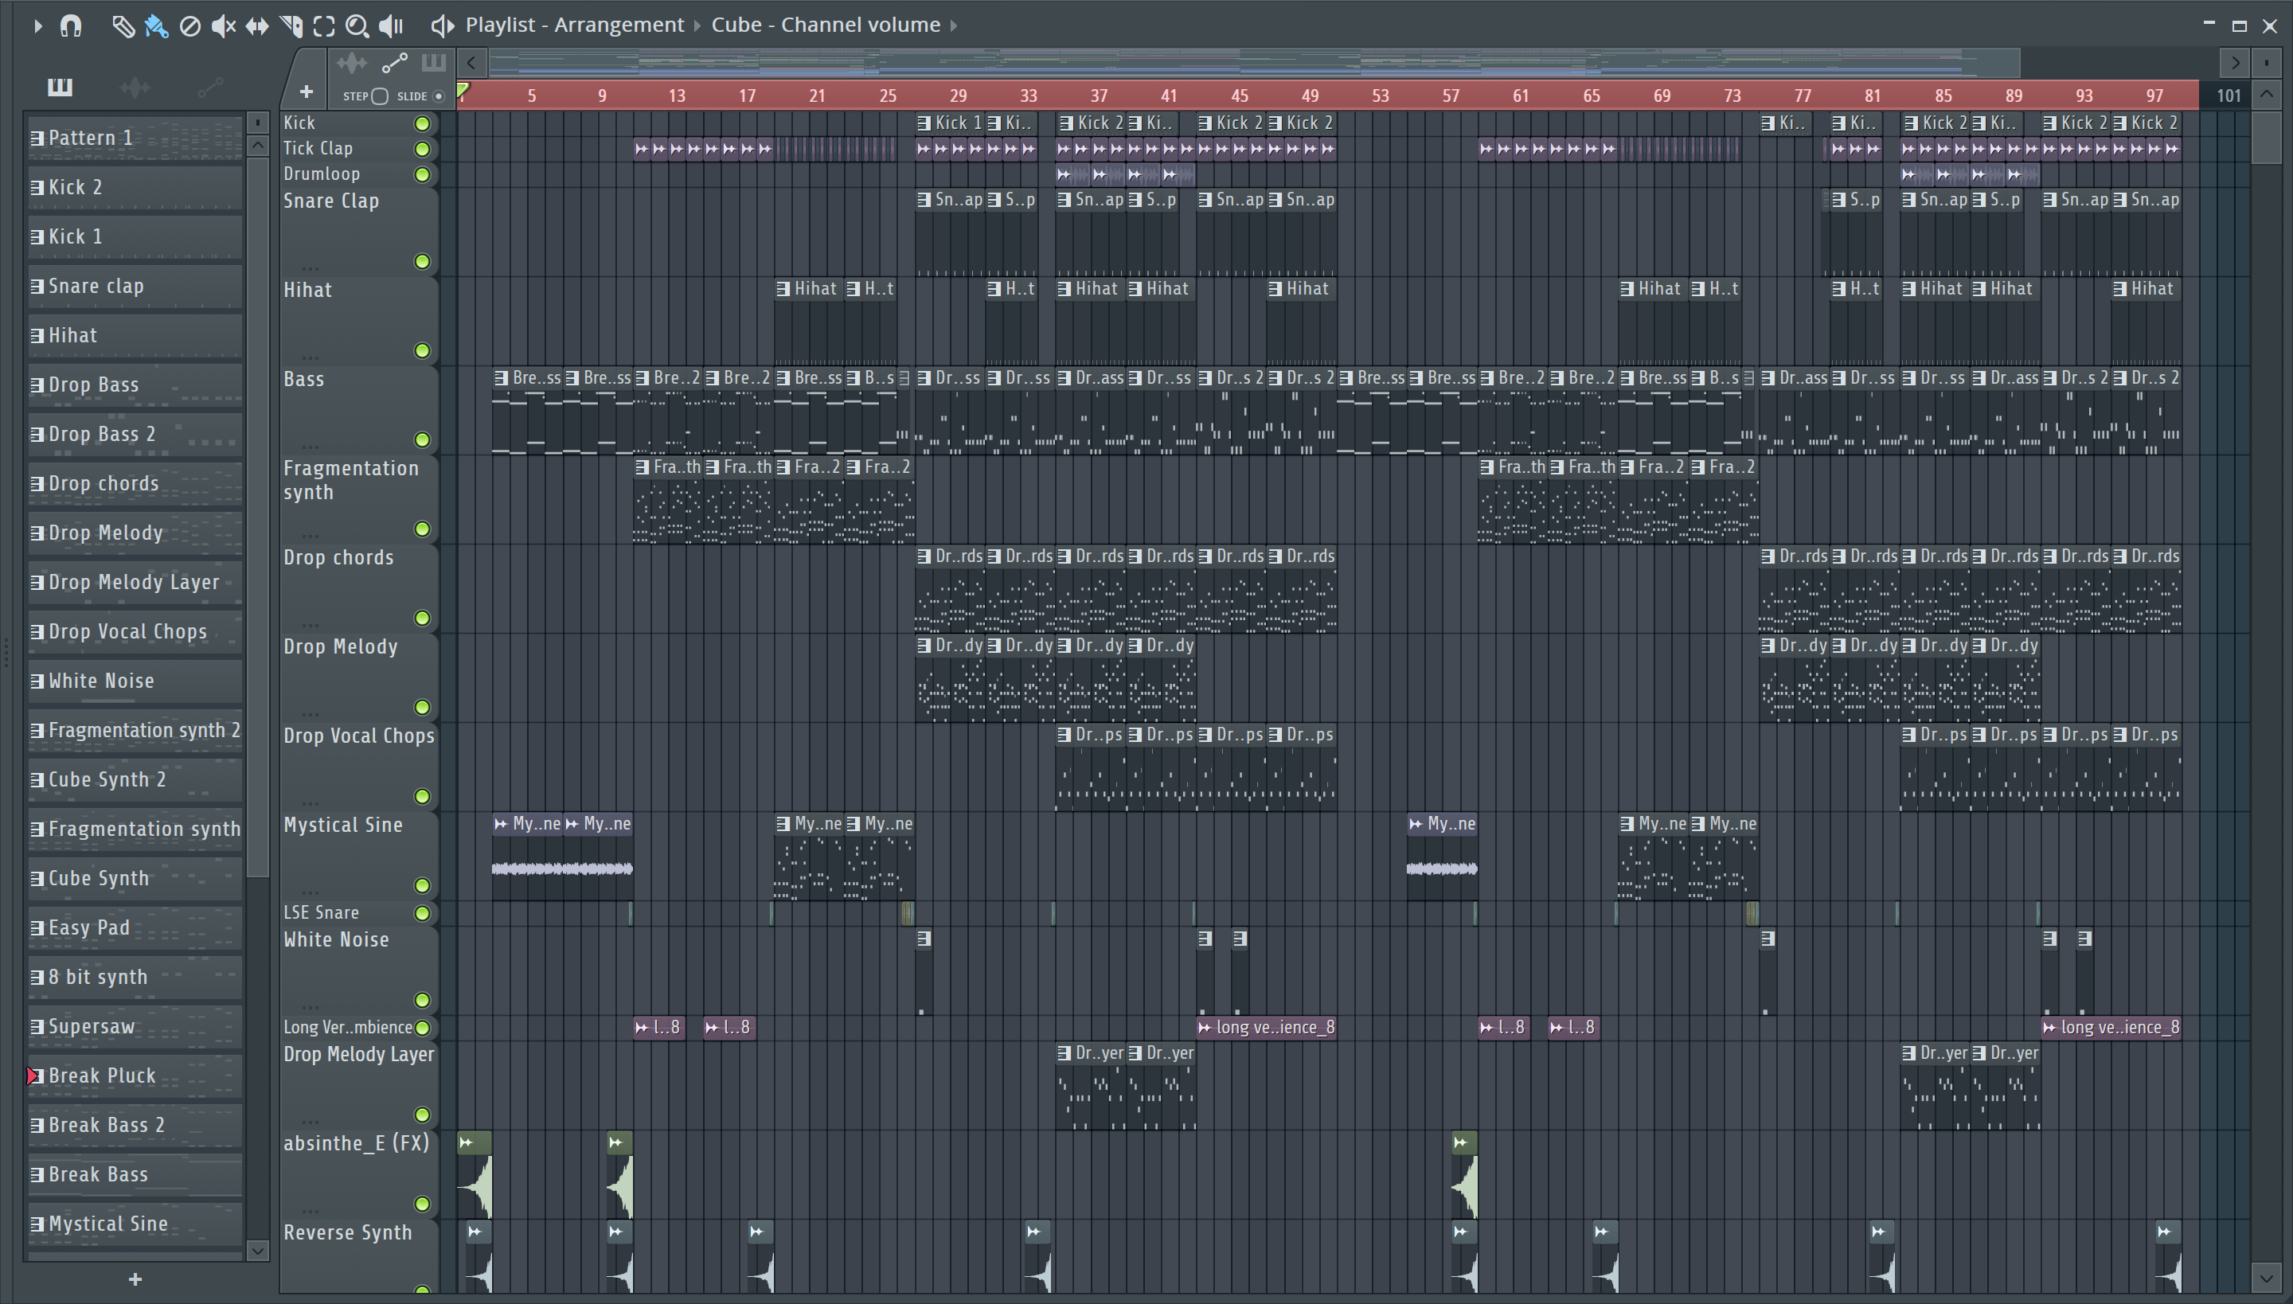Select Drop Melody Layer pattern
The image size is (2293, 1304).
(x=135, y=582)
